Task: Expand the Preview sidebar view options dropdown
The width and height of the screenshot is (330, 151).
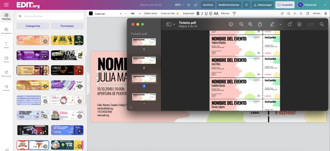Action: (174, 24)
